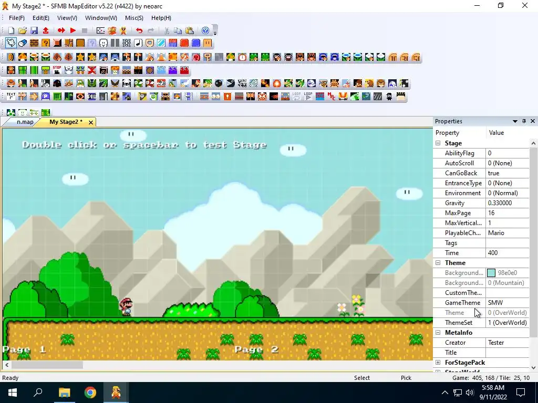This screenshot has width=538, height=403.
Task: Select the music note block
Action: coord(138,43)
